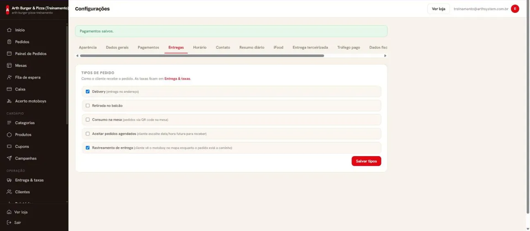Viewport: 530px width, 231px height.
Task: Click the Clientes people icon
Action: point(9,192)
